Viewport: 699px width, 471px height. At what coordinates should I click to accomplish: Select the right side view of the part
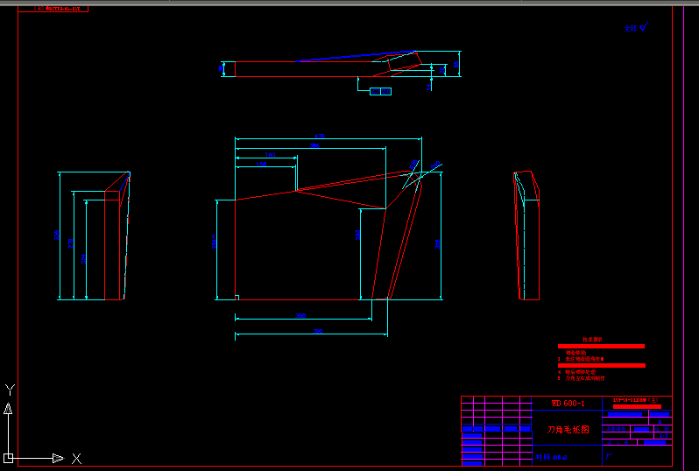pyautogui.click(x=527, y=236)
